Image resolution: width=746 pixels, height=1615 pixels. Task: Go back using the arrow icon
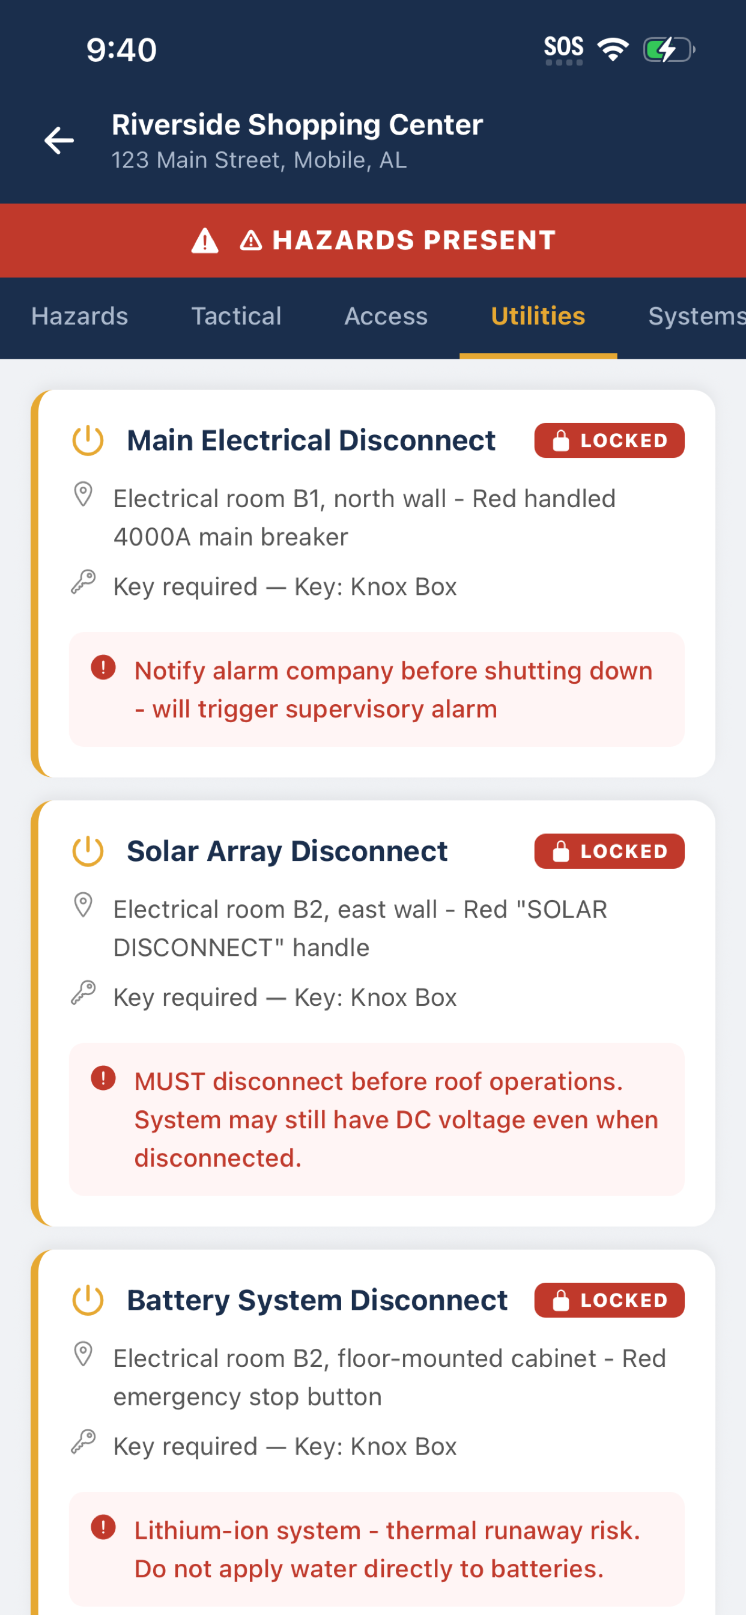click(59, 141)
